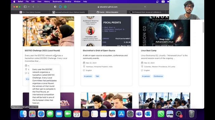Open Launchpad from the dock
215x120 pixels.
(x=32, y=114)
